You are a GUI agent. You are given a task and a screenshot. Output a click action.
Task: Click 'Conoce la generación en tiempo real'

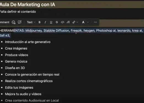coord(32,75)
